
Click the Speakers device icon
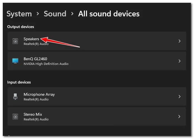tap(15, 41)
